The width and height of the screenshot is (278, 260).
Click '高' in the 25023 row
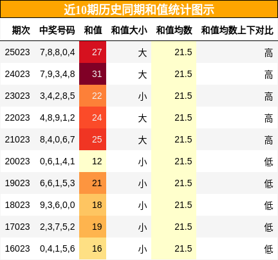(268, 53)
